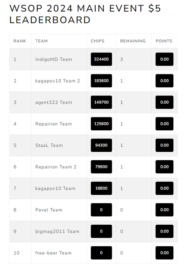Click the RANK column header
Viewport: 184px width, 274px height.
[x=20, y=41]
